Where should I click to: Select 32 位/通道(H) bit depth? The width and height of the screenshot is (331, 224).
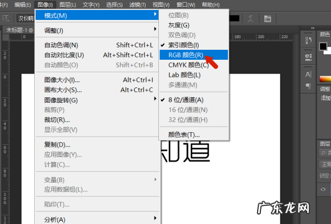(x=194, y=120)
